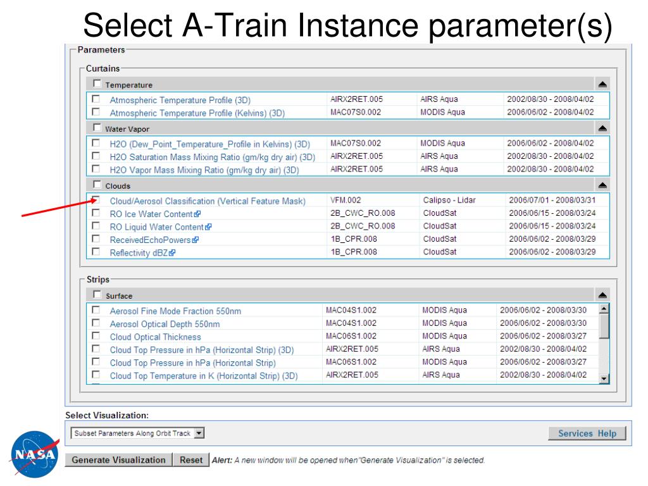Select H2O Saturation Mass Mixing Ratio checkbox
Screen dimensions: 648x486
[x=96, y=156]
